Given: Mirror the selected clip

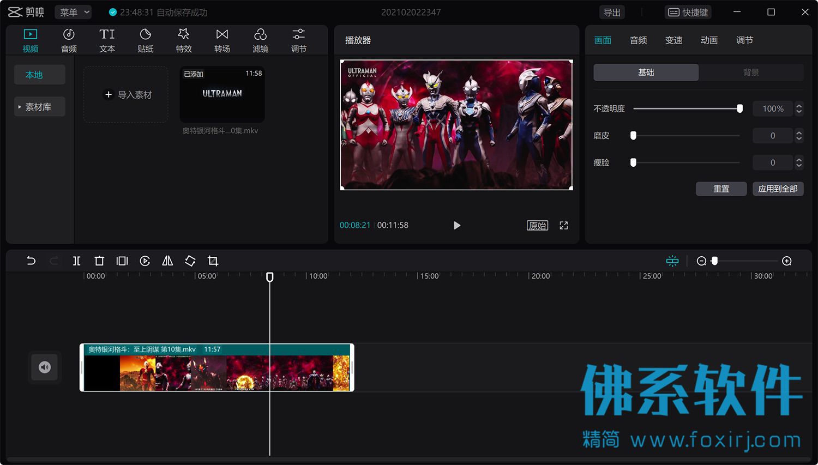Looking at the screenshot, I should coord(167,261).
